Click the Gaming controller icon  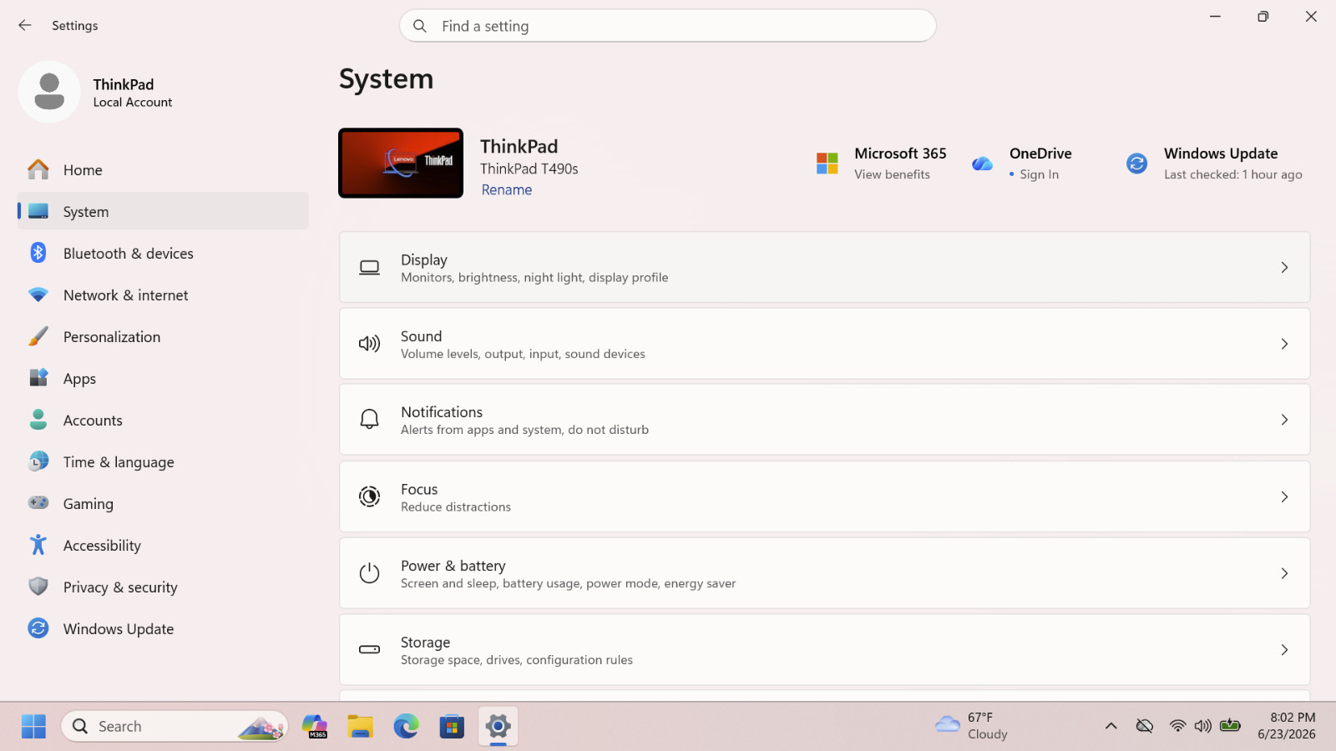(38, 502)
